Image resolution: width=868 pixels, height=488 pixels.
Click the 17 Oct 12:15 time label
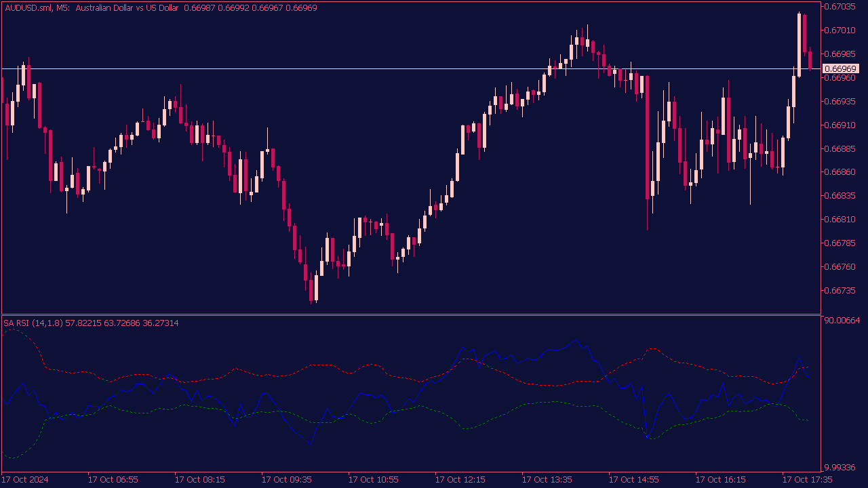[x=460, y=479]
